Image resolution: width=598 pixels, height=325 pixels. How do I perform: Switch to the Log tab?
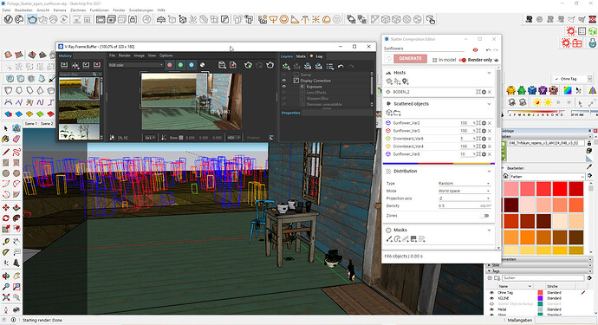click(x=319, y=56)
